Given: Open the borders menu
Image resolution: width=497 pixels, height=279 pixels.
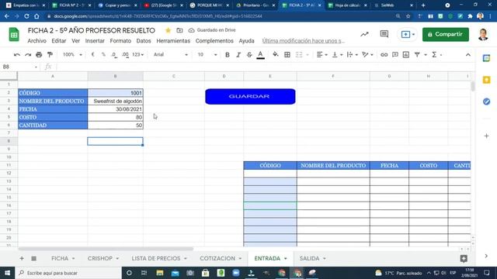Looking at the screenshot, I should pos(287,55).
